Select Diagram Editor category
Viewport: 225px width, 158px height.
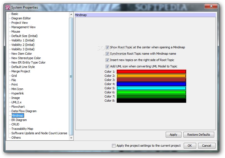coord(21,18)
